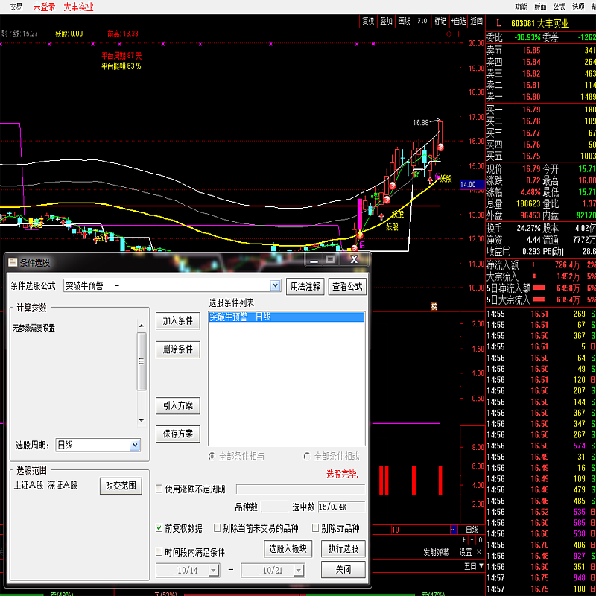Add stock via +自选 button

pyautogui.click(x=459, y=21)
